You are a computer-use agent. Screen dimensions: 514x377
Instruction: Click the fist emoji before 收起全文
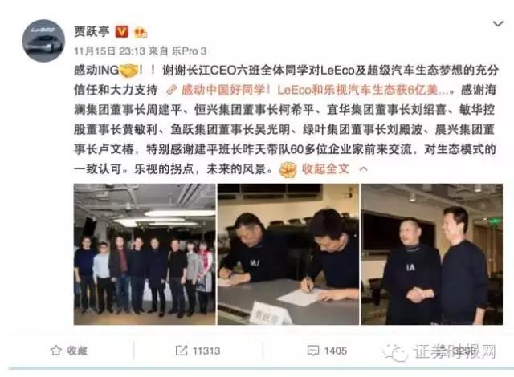288,169
